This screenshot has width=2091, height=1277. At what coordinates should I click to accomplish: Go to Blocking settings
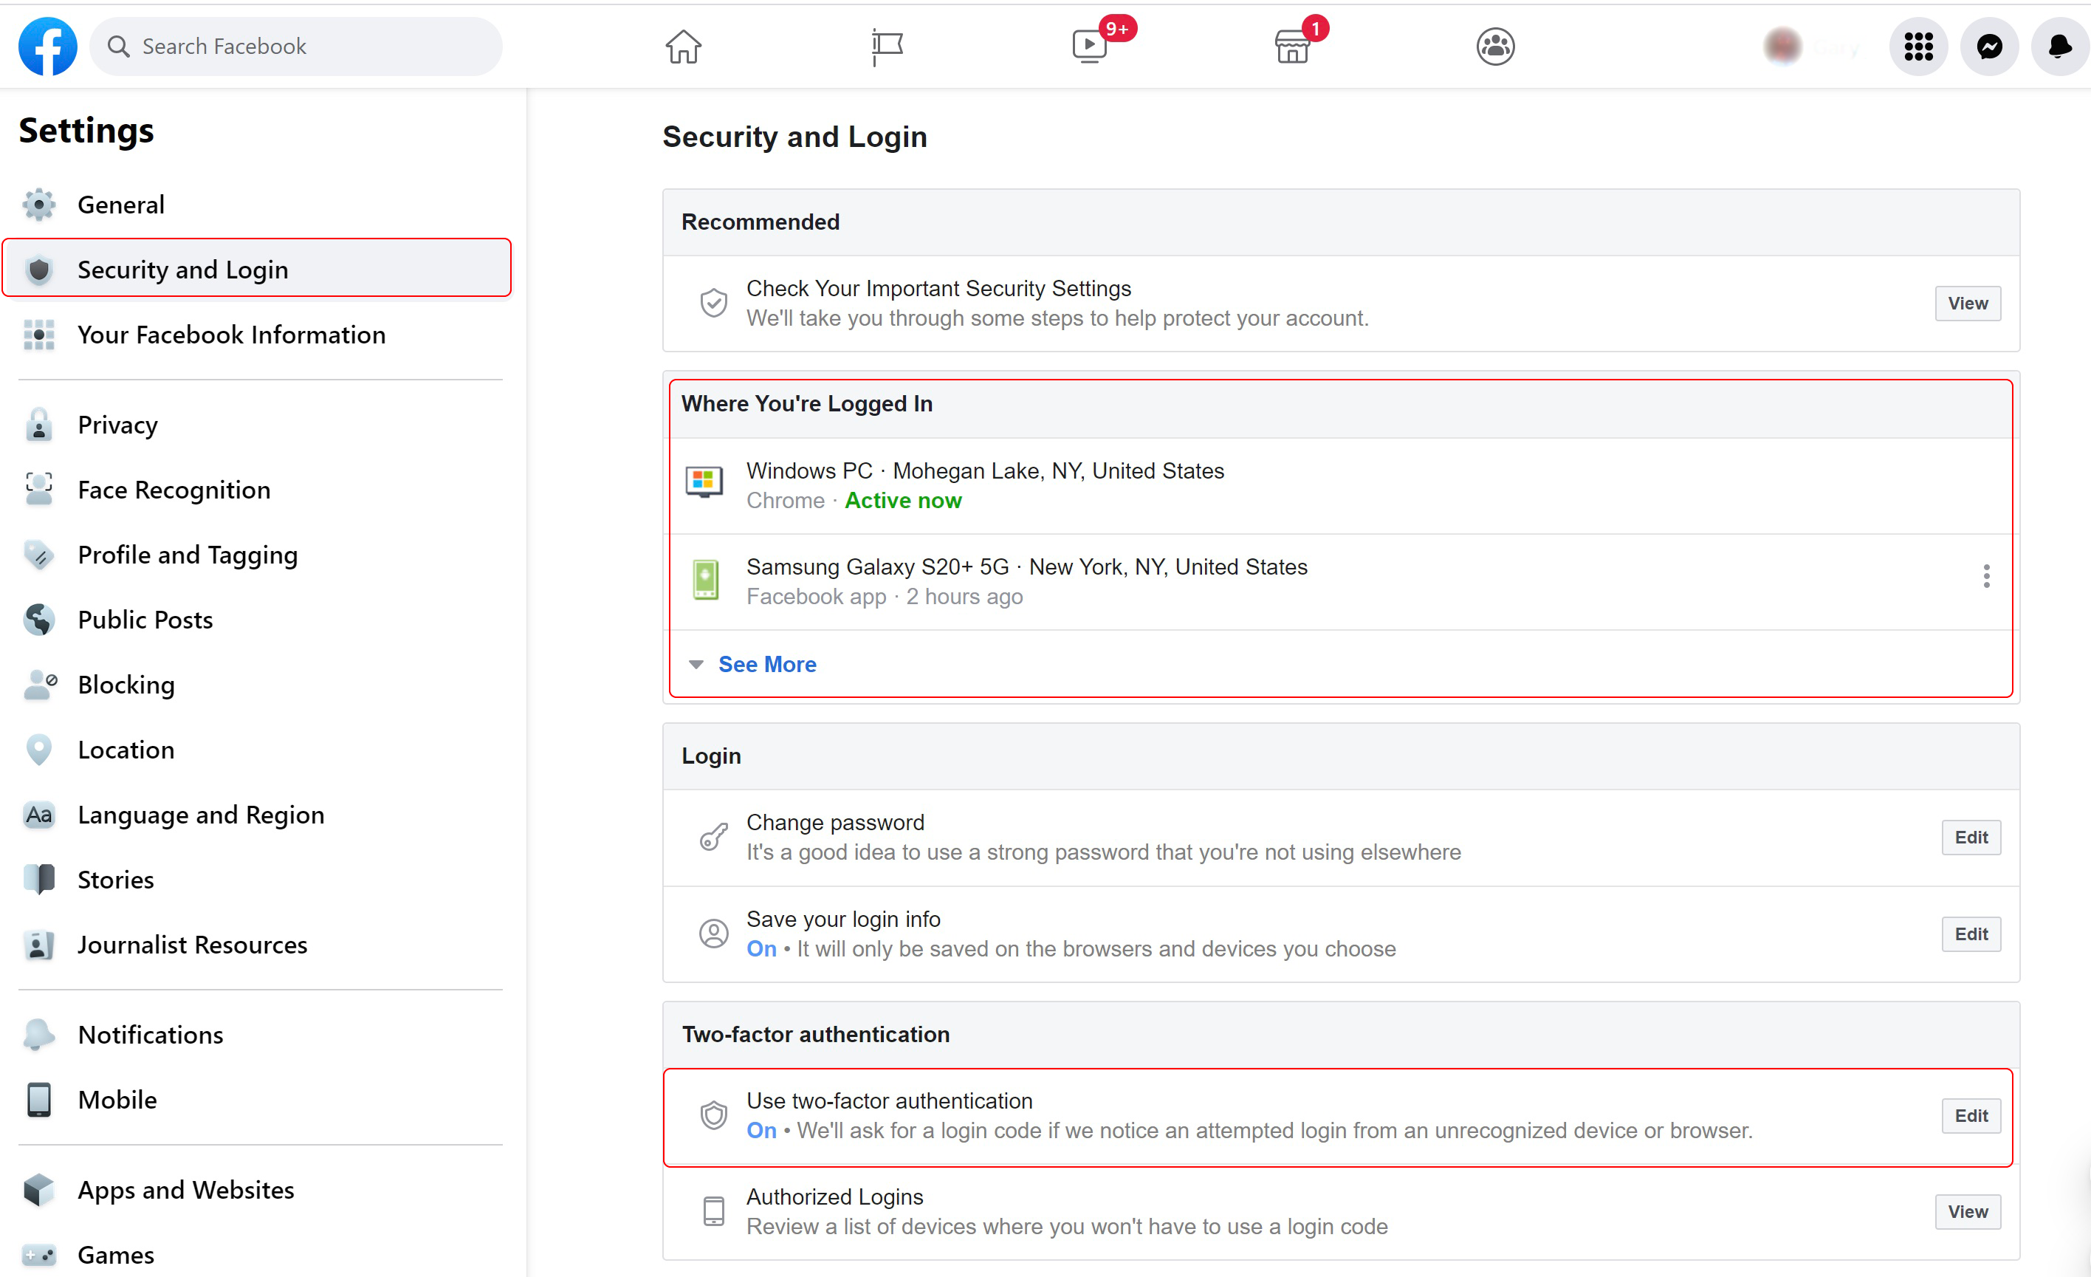click(126, 685)
